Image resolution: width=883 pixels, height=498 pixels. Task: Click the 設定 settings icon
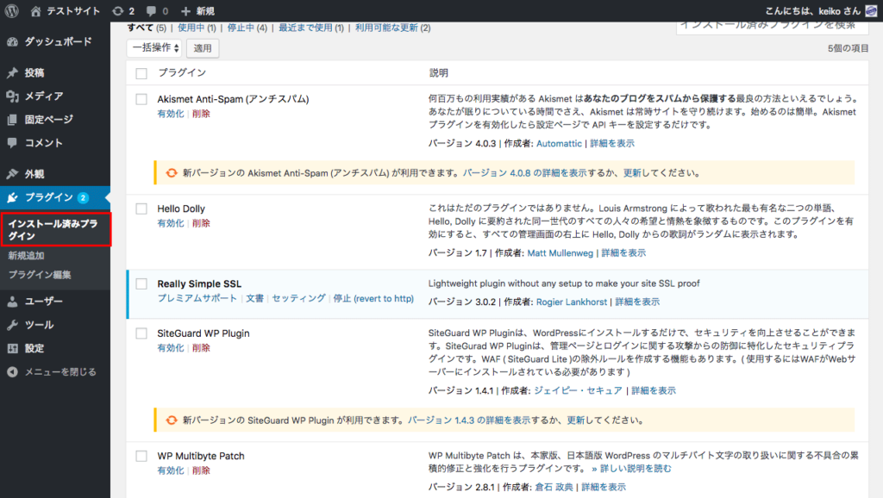coord(12,349)
